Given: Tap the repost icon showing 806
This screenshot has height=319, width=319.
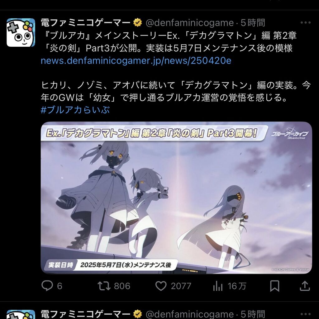Looking at the screenshot, I should coord(104,286).
